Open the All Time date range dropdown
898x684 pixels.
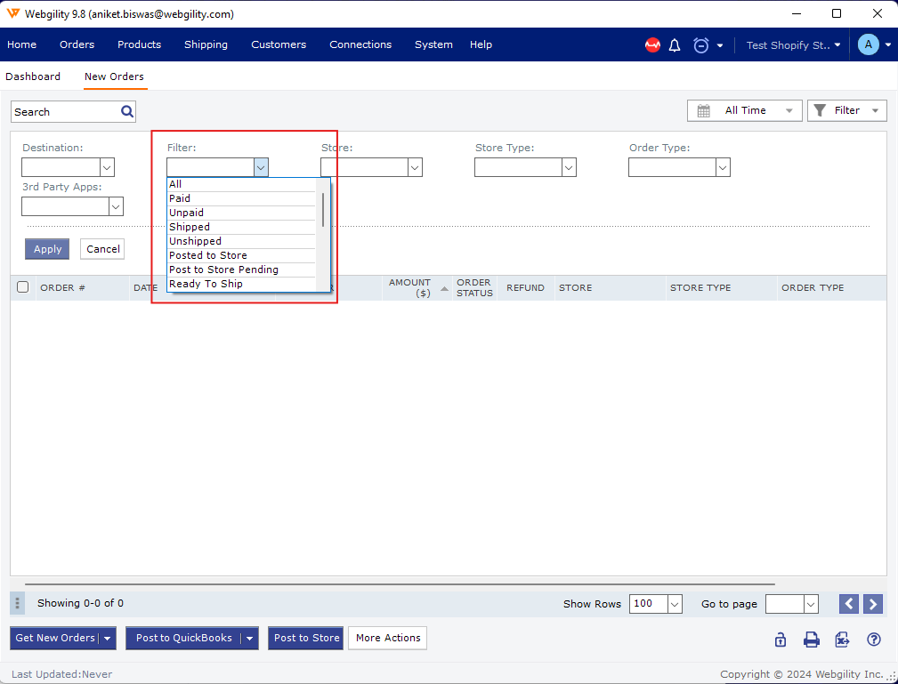click(743, 110)
